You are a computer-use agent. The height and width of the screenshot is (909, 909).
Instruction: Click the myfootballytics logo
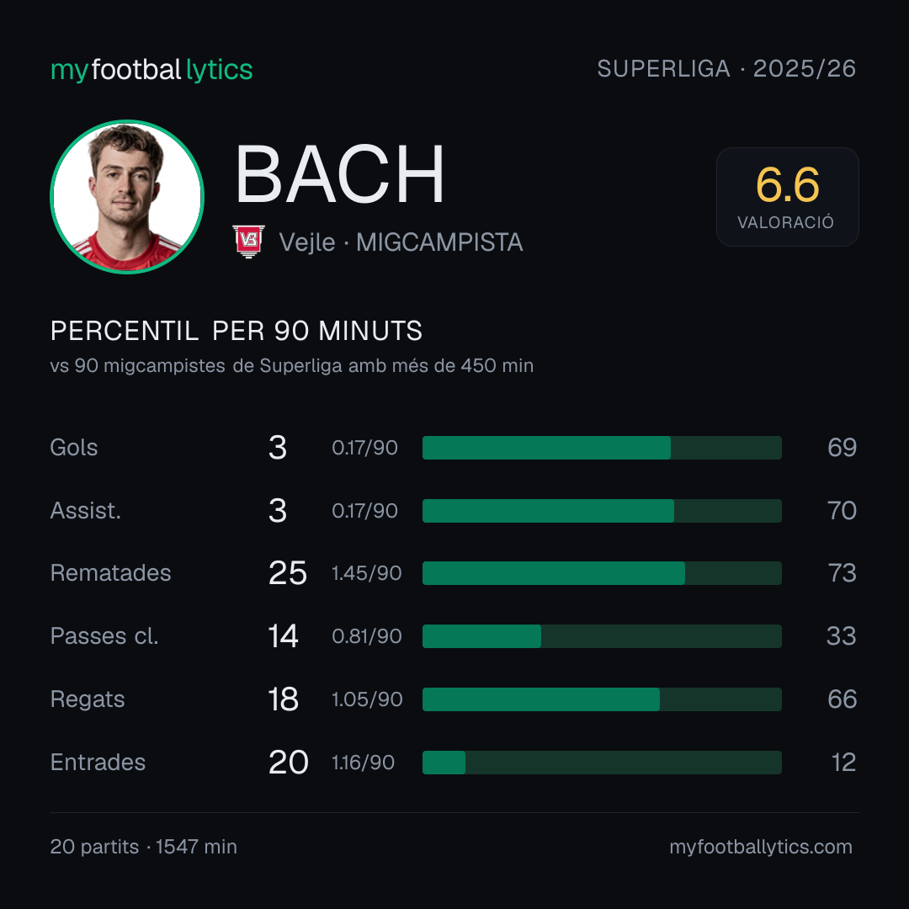point(151,70)
